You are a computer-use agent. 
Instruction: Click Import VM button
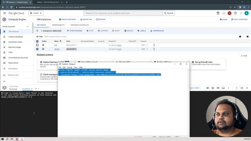(x=86, y=19)
